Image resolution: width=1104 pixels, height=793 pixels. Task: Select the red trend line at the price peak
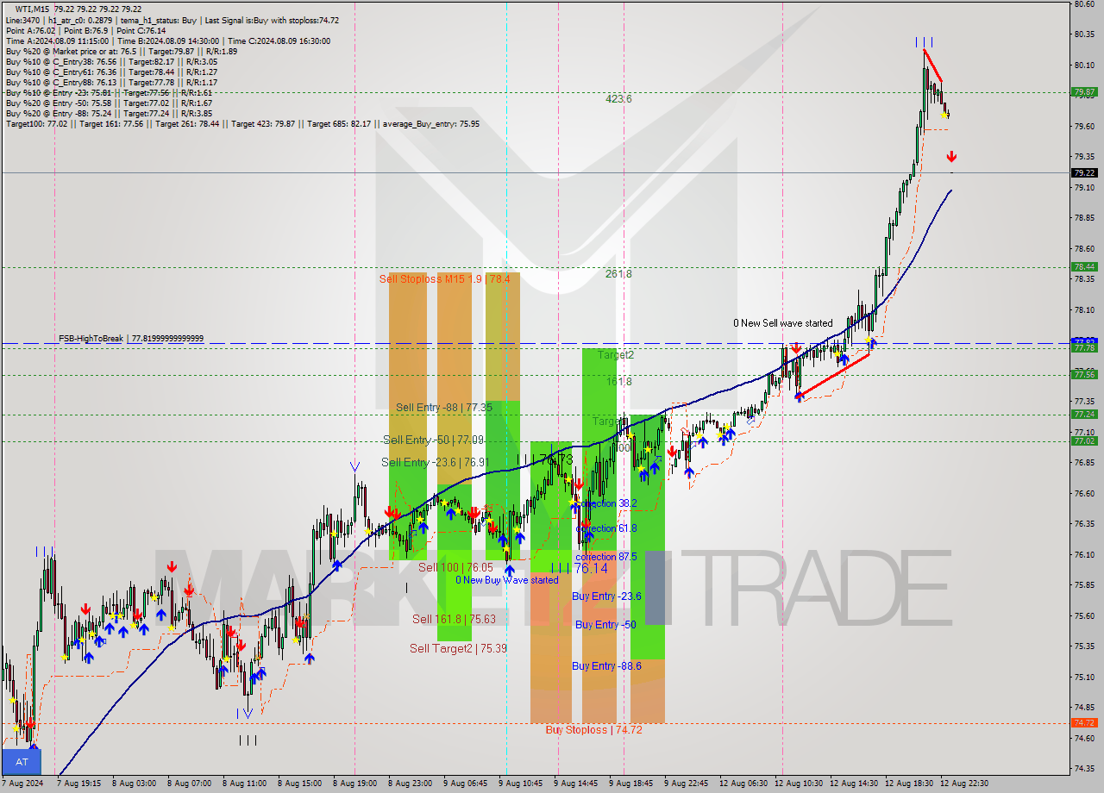[x=933, y=66]
